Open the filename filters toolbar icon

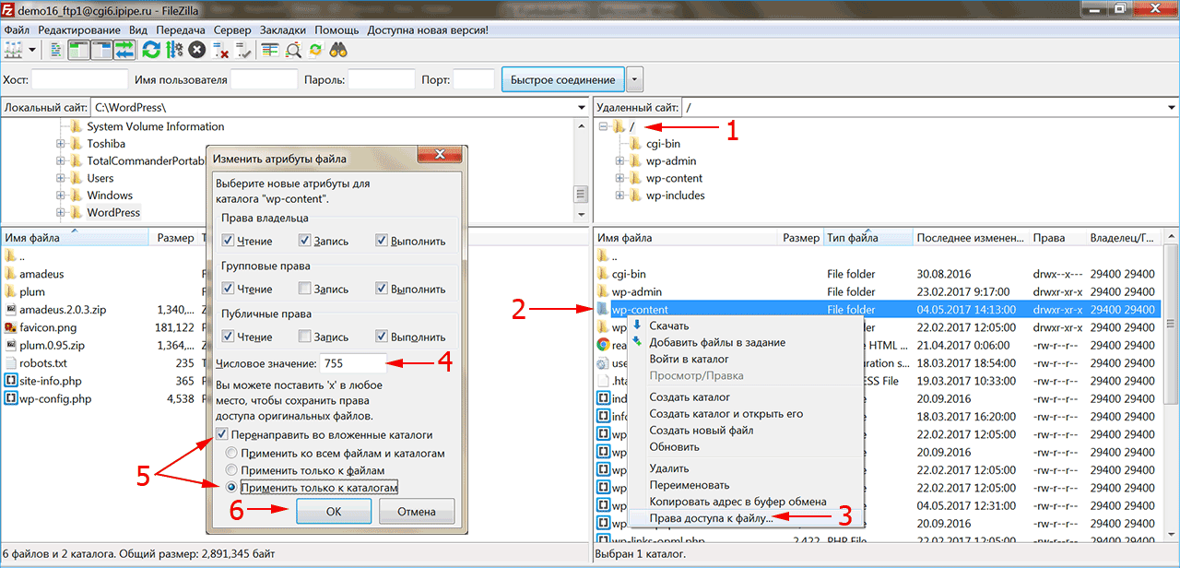point(270,49)
